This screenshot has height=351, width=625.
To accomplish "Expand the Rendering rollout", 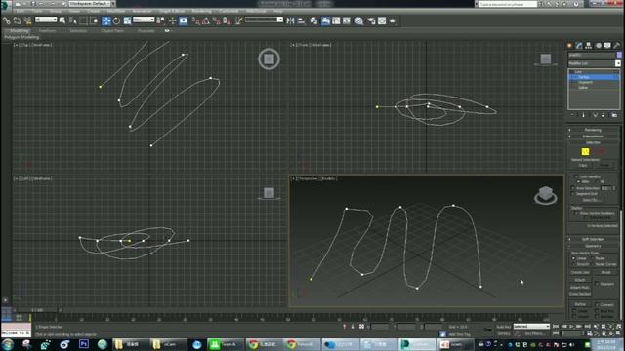I will pyautogui.click(x=593, y=130).
